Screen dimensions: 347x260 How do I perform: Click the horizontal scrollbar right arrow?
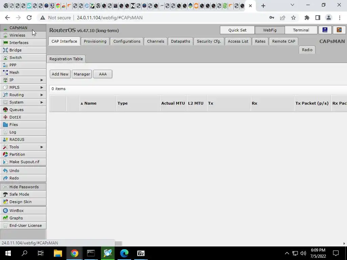coord(344,243)
